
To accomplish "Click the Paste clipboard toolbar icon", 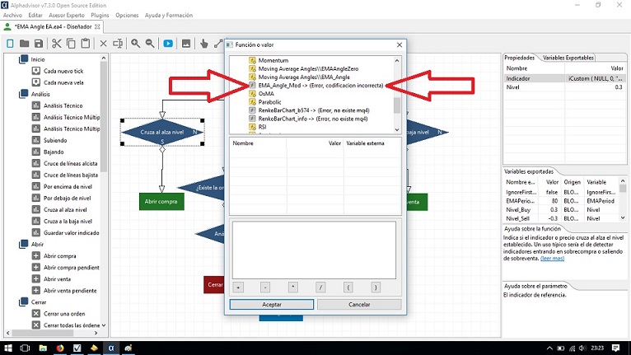I will 87,43.
